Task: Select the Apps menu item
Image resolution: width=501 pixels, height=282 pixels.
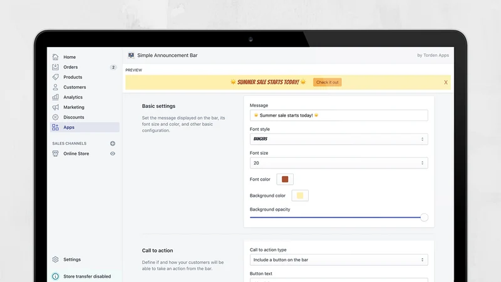Action: click(85, 127)
